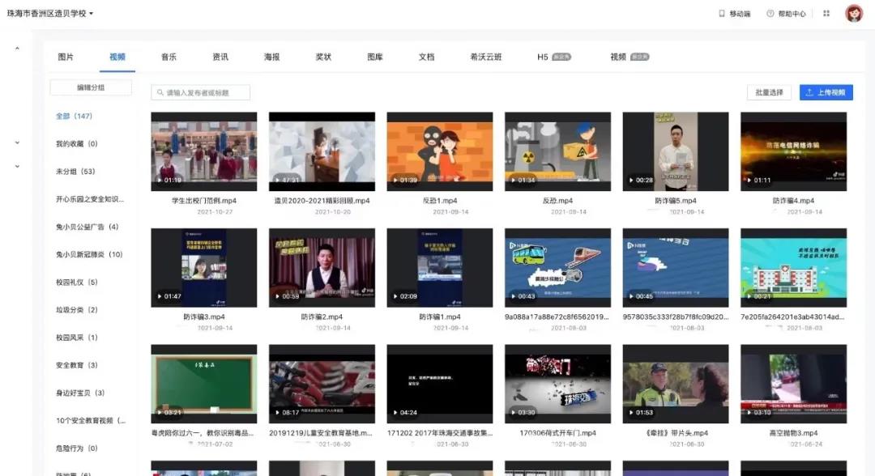Open the 防诈骗5.mp4 video thumbnail
Viewport: 875px width, 476px height.
[675, 151]
